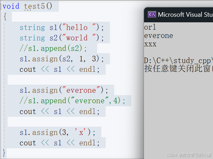
Task: Click the void keyword
Action: (x=11, y=6)
